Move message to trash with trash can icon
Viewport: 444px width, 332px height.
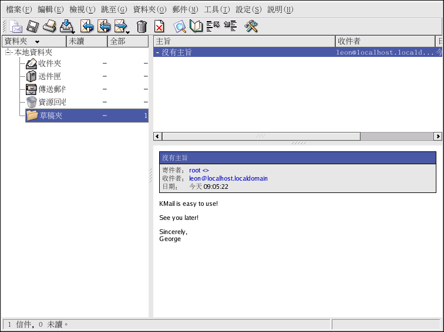coord(142,26)
